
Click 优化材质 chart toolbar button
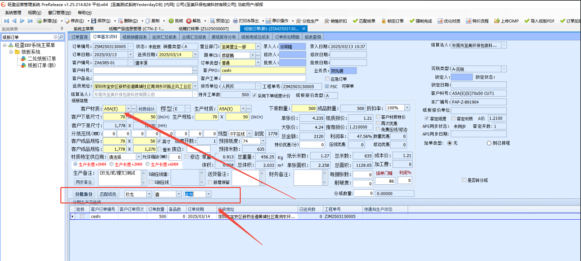point(449,21)
